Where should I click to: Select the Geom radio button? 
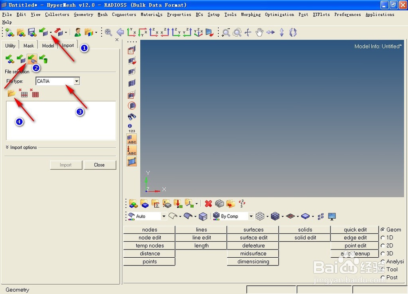(383, 230)
